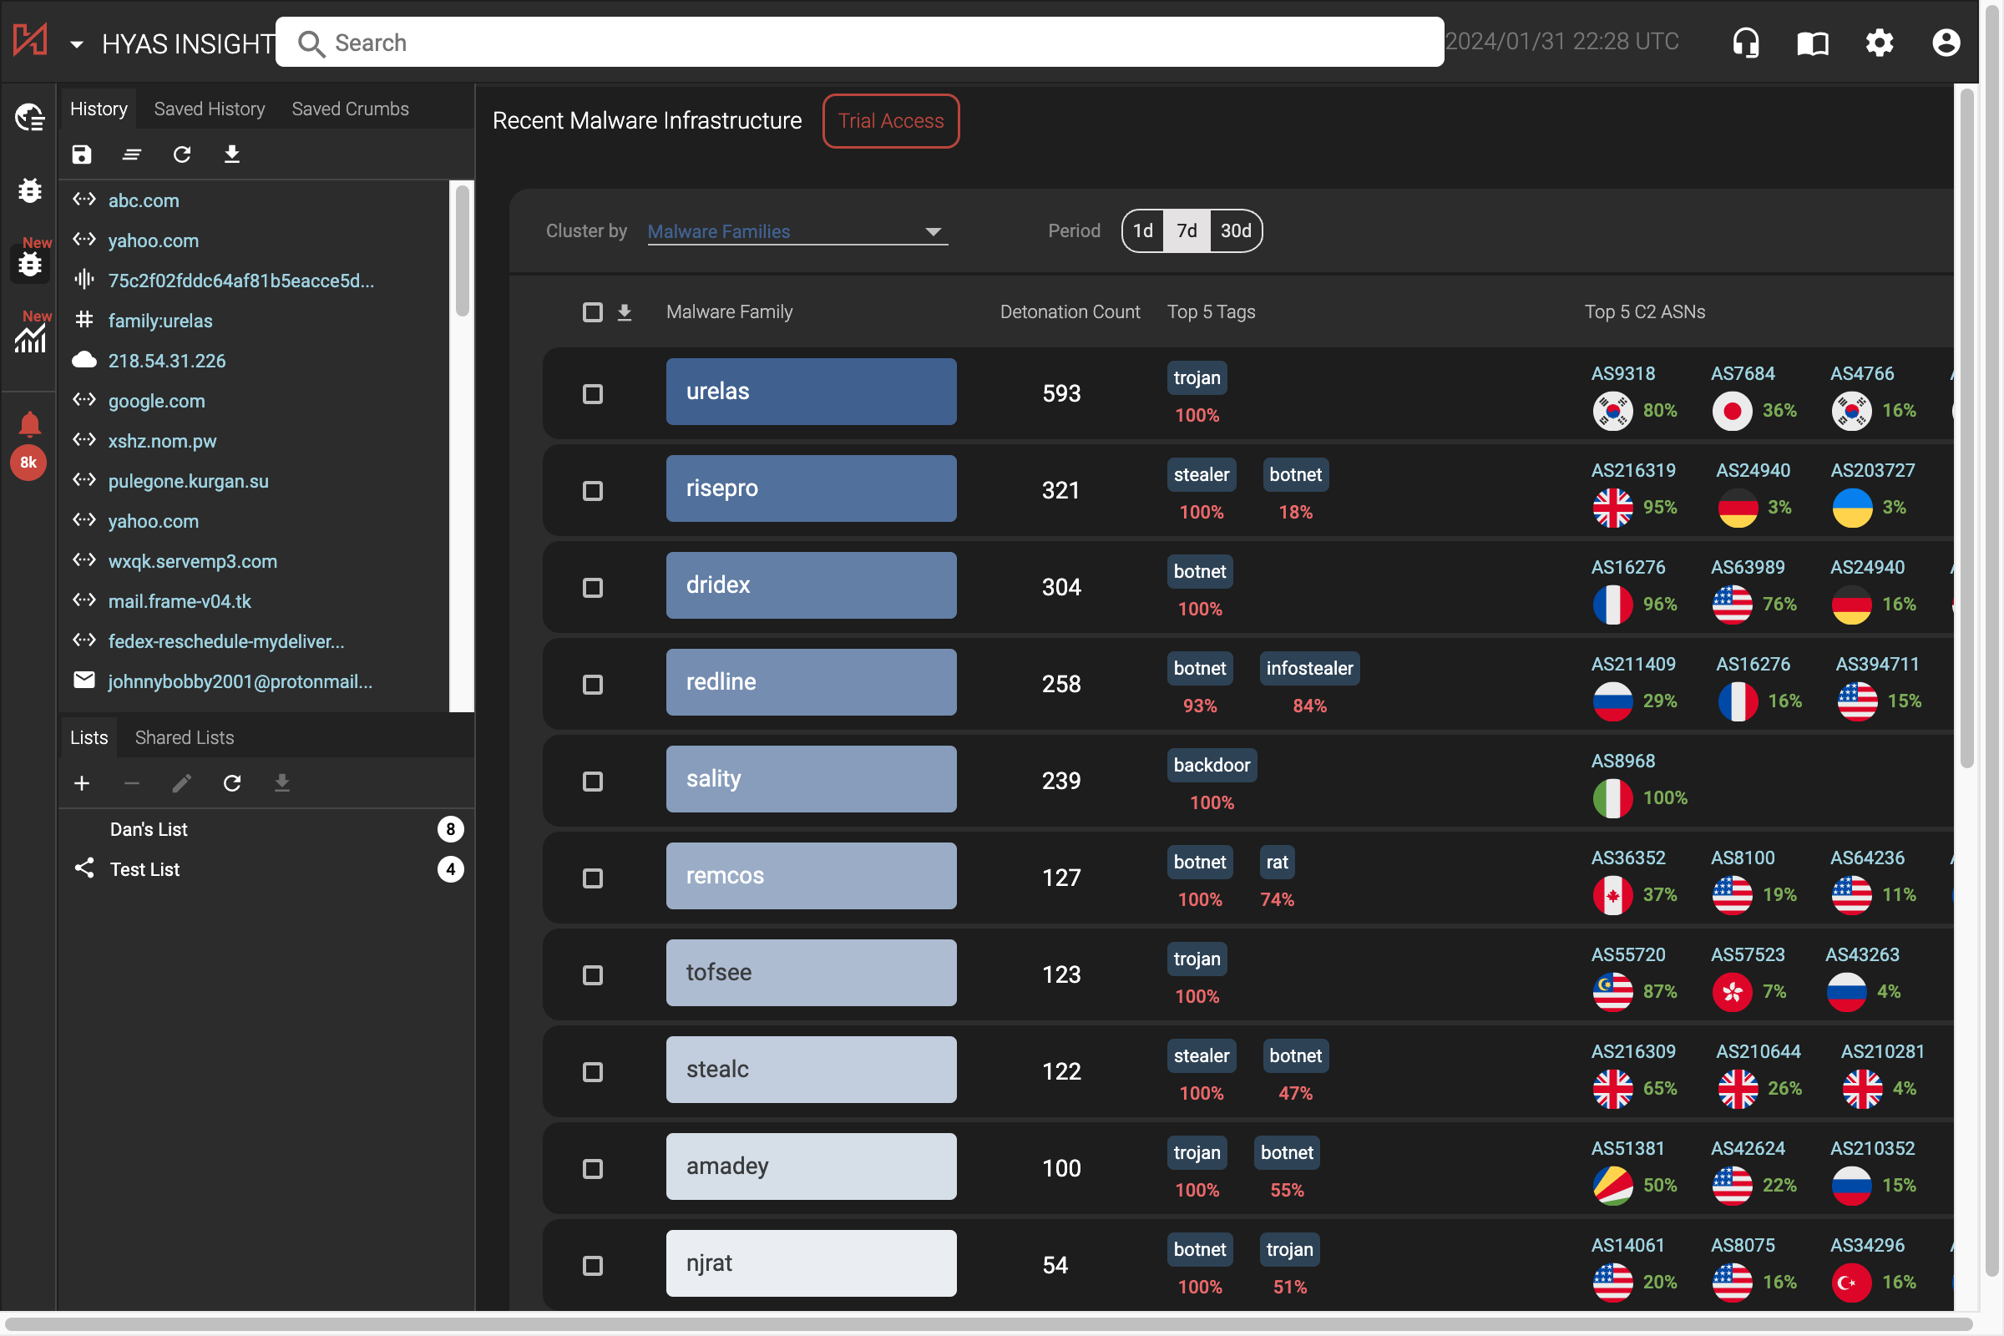This screenshot has height=1336, width=2004.
Task: Open the notifications bell with 8k badge
Action: (29, 428)
